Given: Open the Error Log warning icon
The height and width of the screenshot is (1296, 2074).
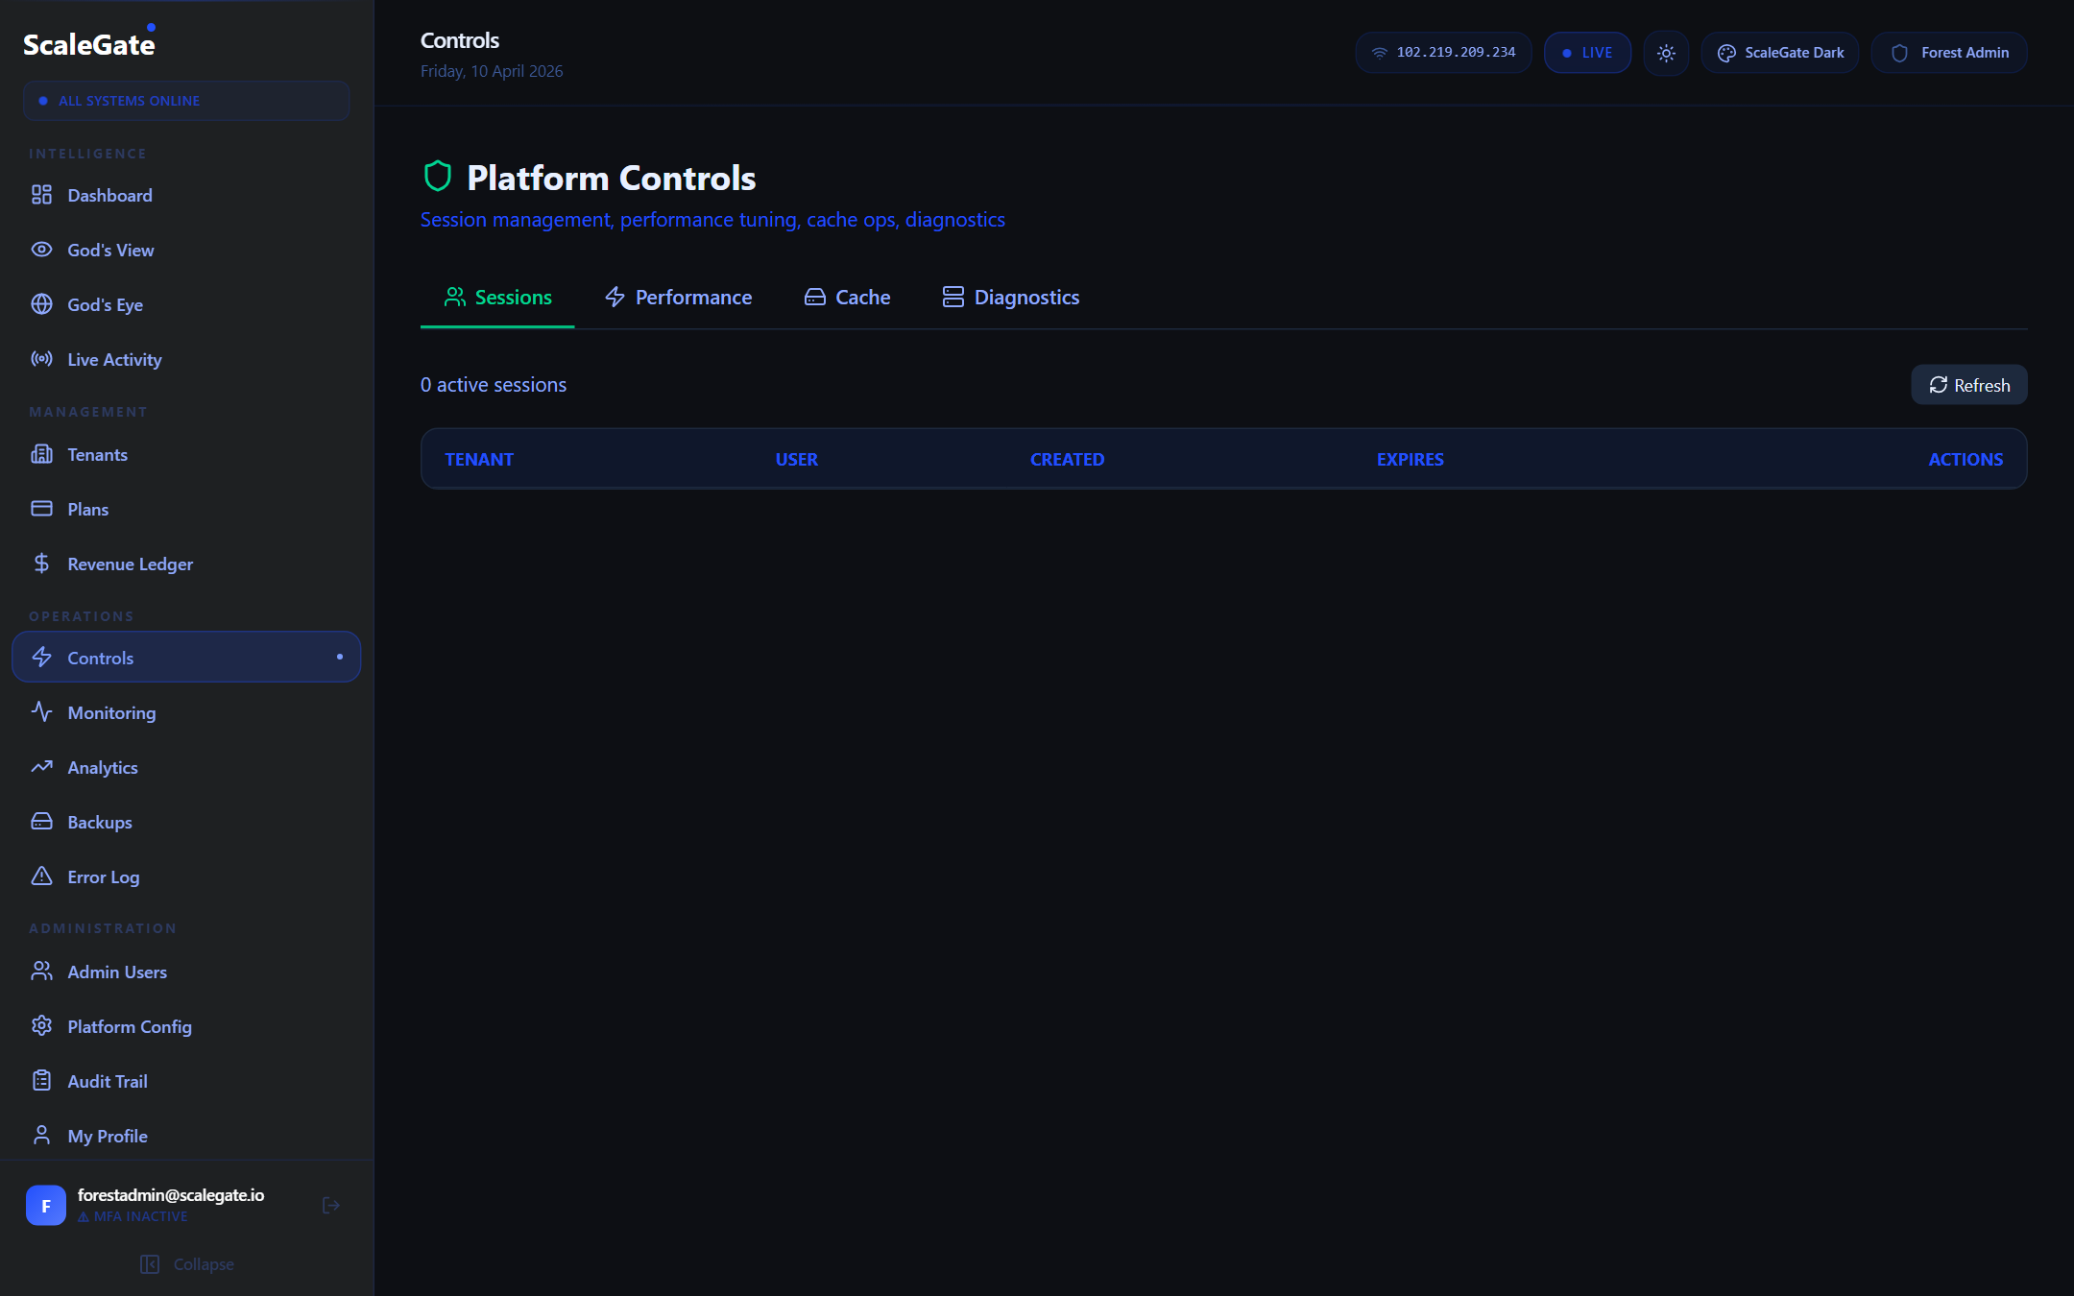Looking at the screenshot, I should coord(41,876).
